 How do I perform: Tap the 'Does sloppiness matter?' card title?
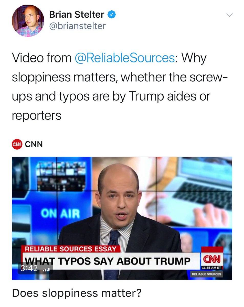pyautogui.click(x=77, y=293)
